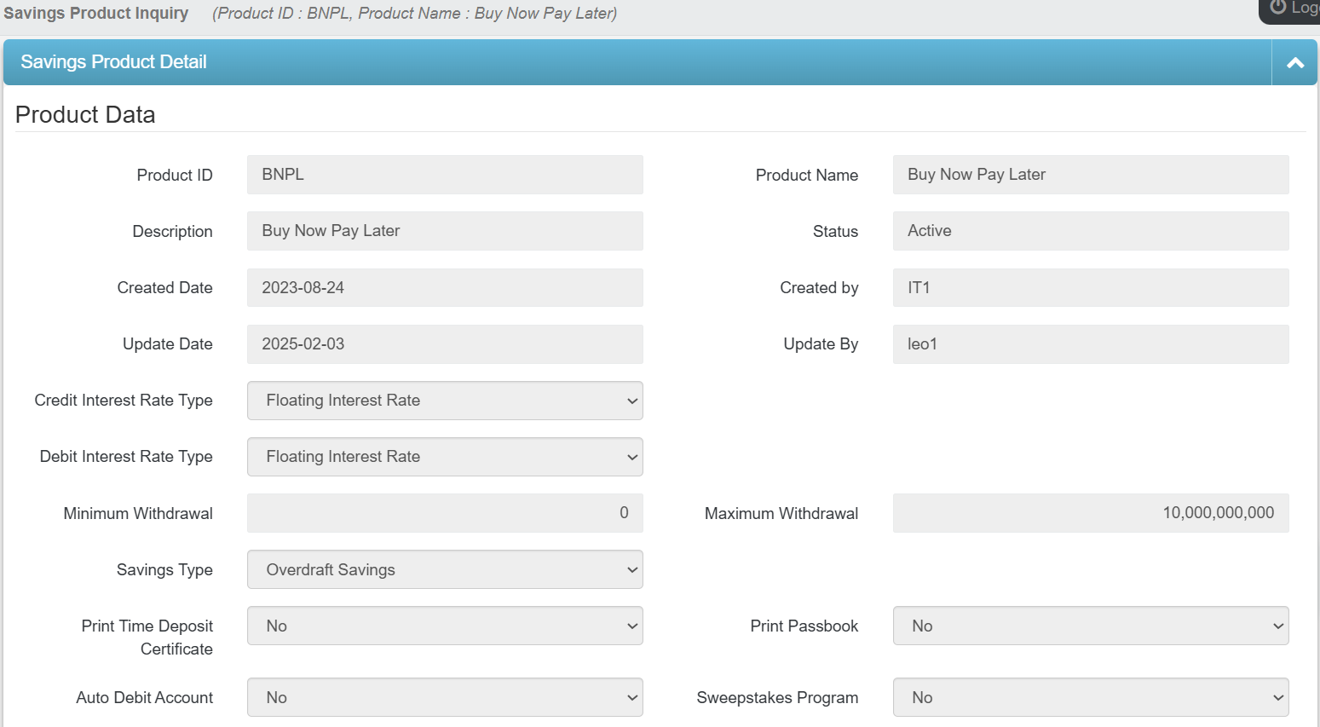1320x727 pixels.
Task: Click the Update Date field
Action: (x=444, y=344)
